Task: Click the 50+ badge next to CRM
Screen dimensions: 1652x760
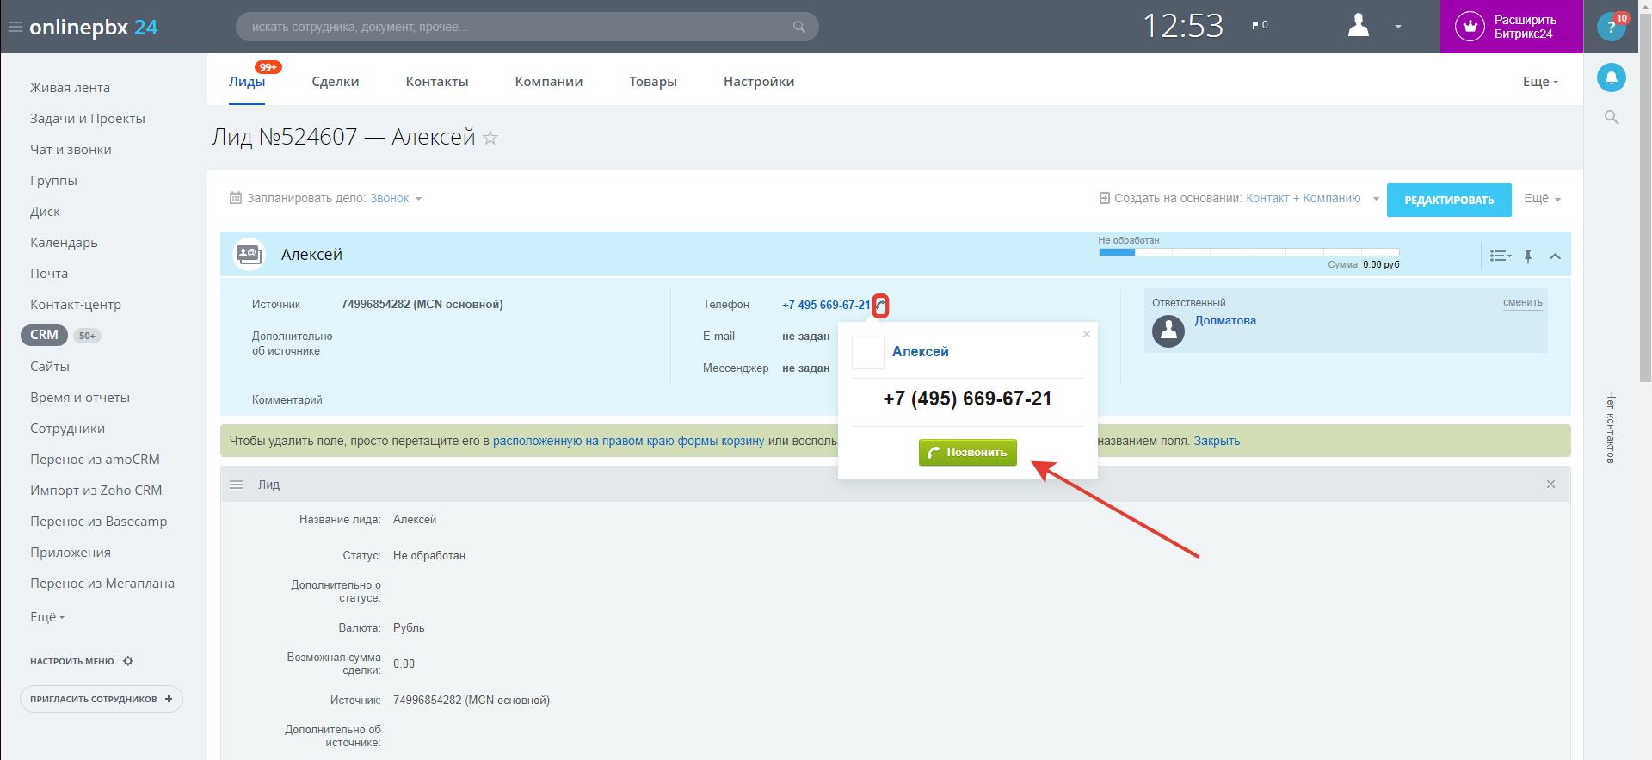Action: point(87,336)
